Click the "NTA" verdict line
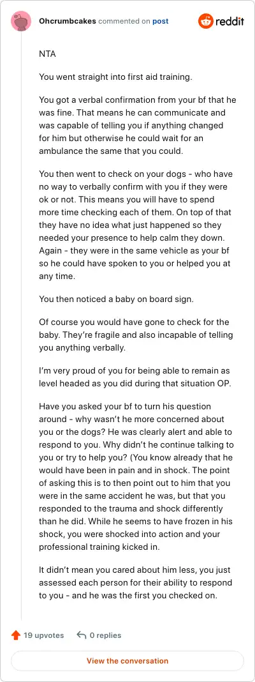 click(47, 55)
